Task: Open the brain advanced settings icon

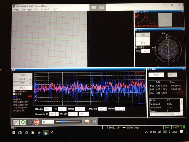Action: [x=87, y=121]
